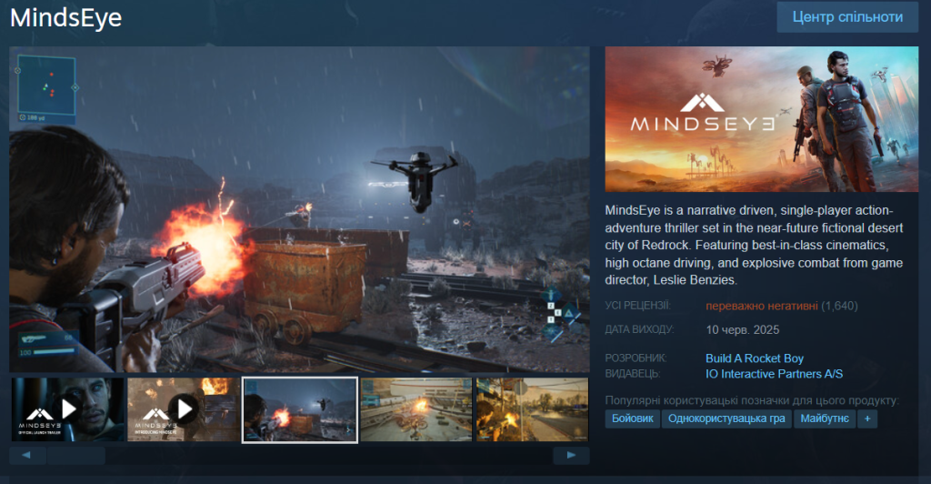The height and width of the screenshot is (484, 931).
Task: Select the street explosion screenshot thumbnail
Action: (x=416, y=409)
